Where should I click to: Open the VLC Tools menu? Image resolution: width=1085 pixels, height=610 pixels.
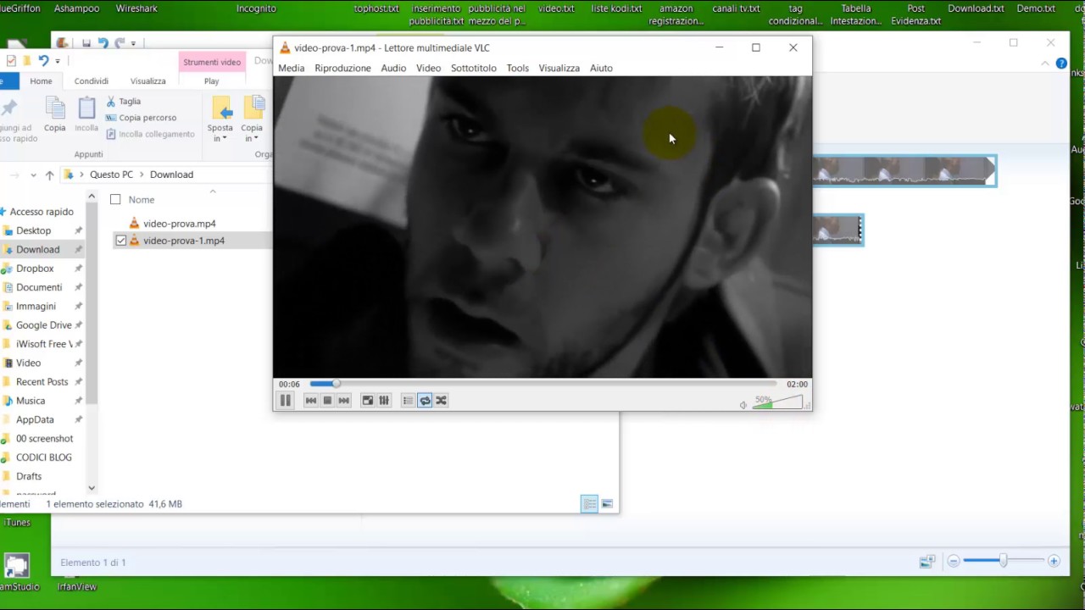pyautogui.click(x=518, y=68)
